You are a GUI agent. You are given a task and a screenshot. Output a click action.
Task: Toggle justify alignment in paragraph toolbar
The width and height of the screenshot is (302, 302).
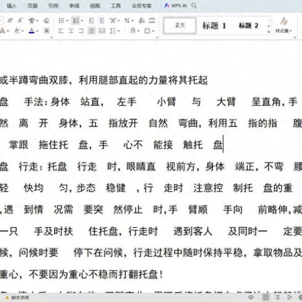(x=91, y=31)
